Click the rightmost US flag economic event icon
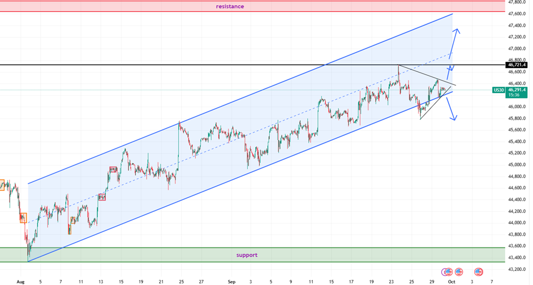The height and width of the screenshot is (285, 533). click(x=479, y=272)
